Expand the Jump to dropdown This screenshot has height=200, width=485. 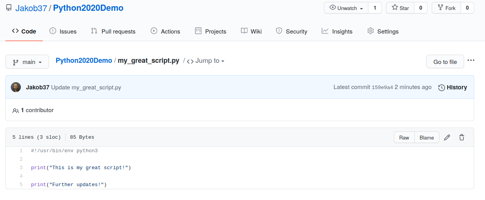coord(206,61)
